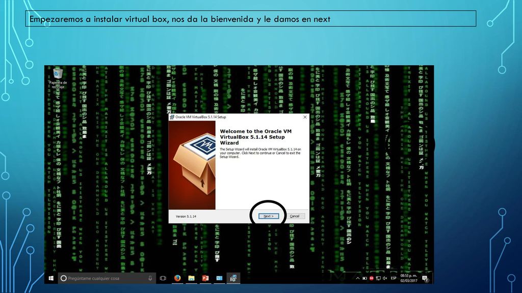The height and width of the screenshot is (293, 522).
Task: Change the ESP input language
Action: coord(394,278)
